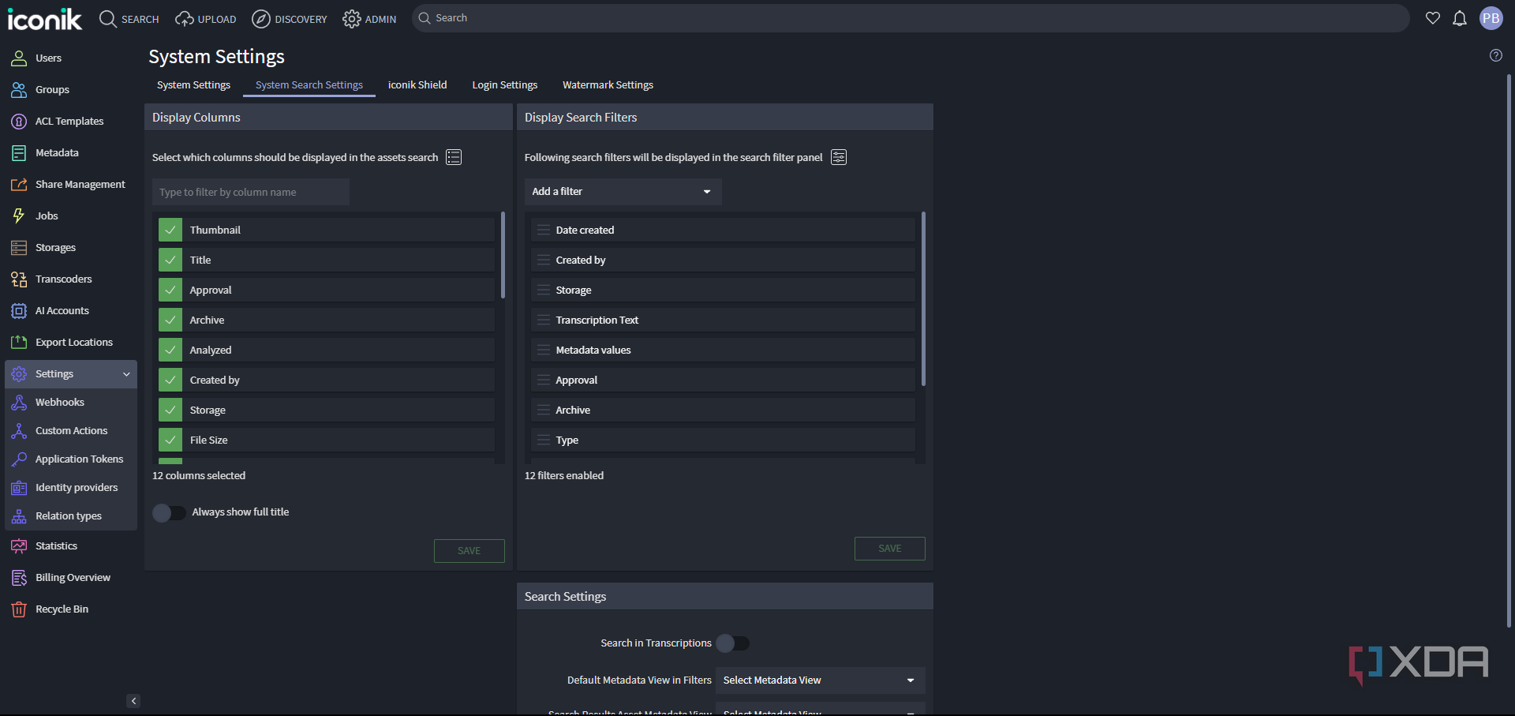Select the Metadata values filter row
1515x716 pixels.
(723, 350)
